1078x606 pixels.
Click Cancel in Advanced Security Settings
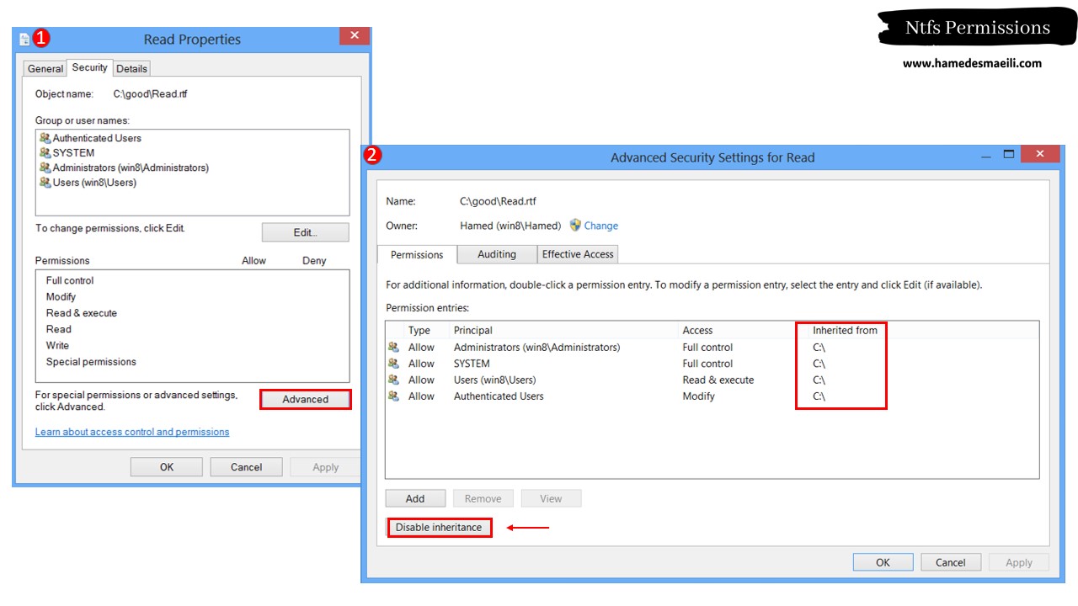pyautogui.click(x=951, y=562)
